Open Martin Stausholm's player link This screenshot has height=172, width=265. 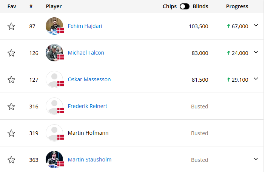(x=89, y=160)
